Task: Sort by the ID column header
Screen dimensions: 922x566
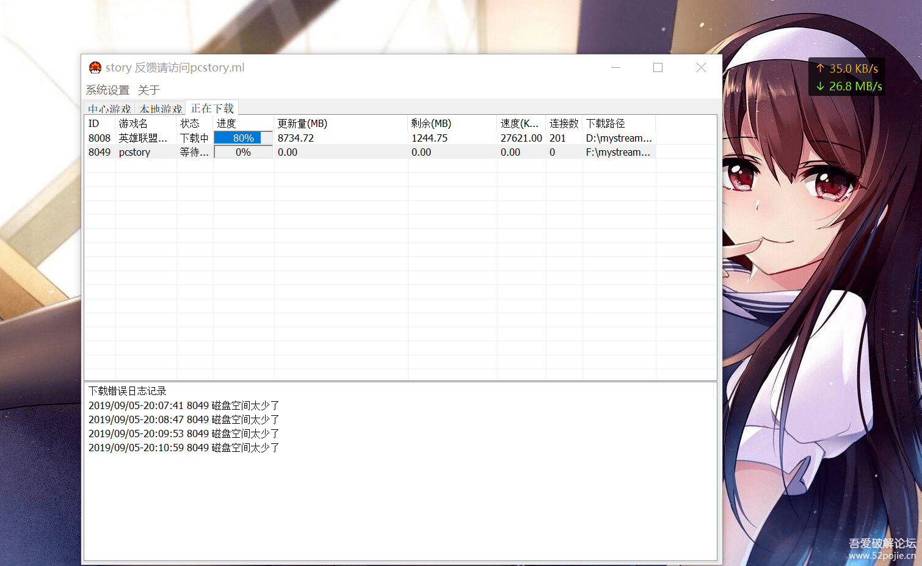Action: click(x=100, y=123)
